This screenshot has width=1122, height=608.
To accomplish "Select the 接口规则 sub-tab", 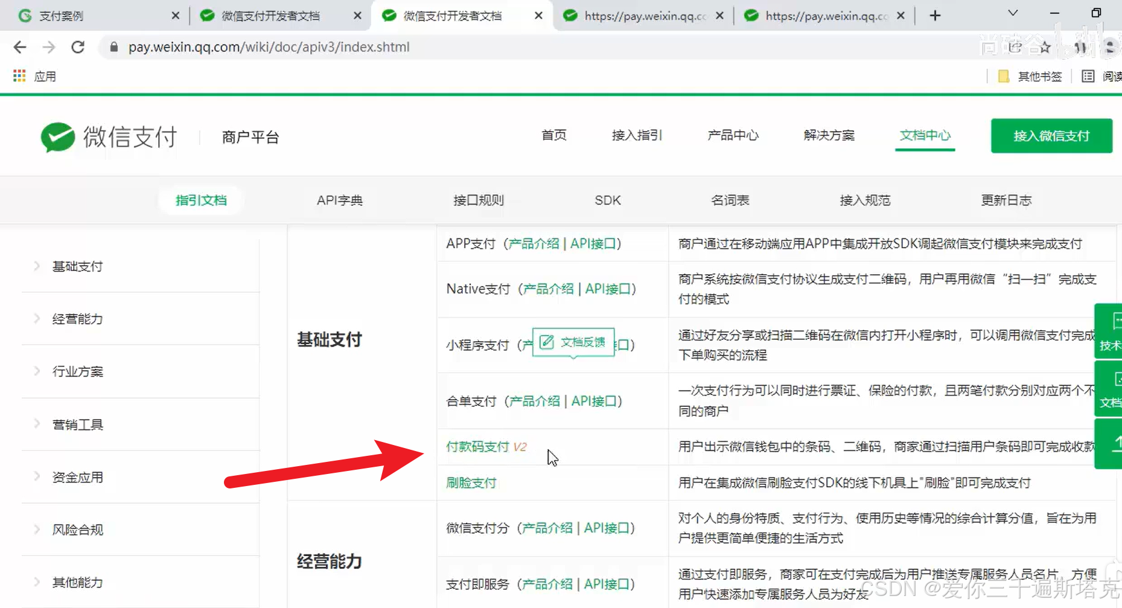I will point(479,200).
